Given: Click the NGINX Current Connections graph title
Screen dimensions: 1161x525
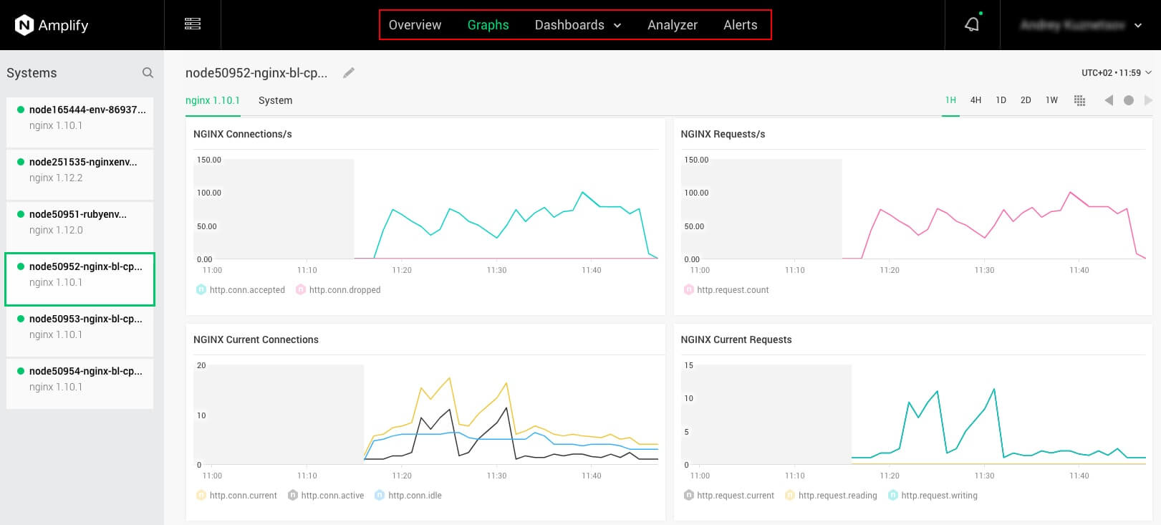Looking at the screenshot, I should coord(256,339).
